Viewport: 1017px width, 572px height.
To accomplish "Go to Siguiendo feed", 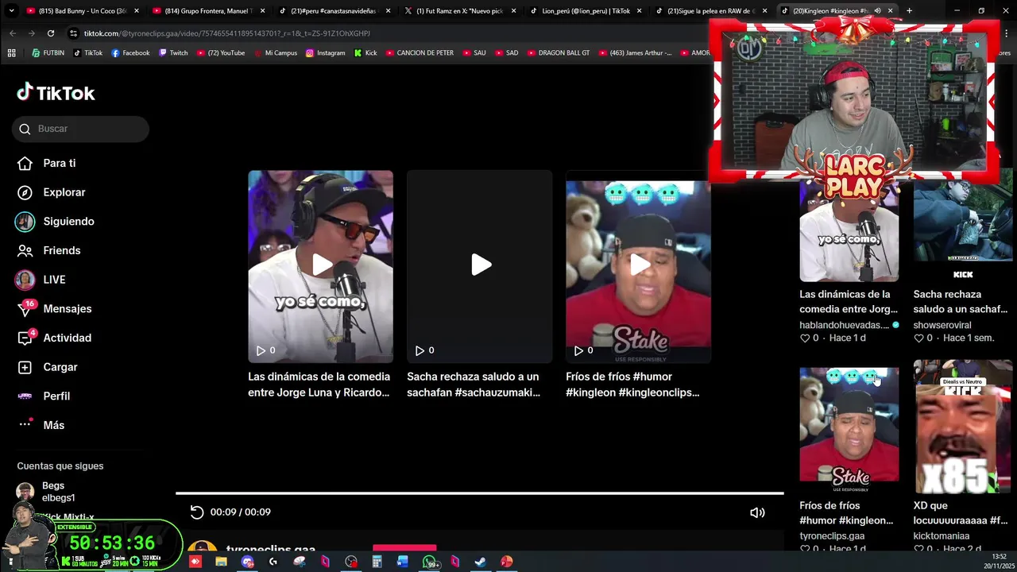I will (56, 222).
